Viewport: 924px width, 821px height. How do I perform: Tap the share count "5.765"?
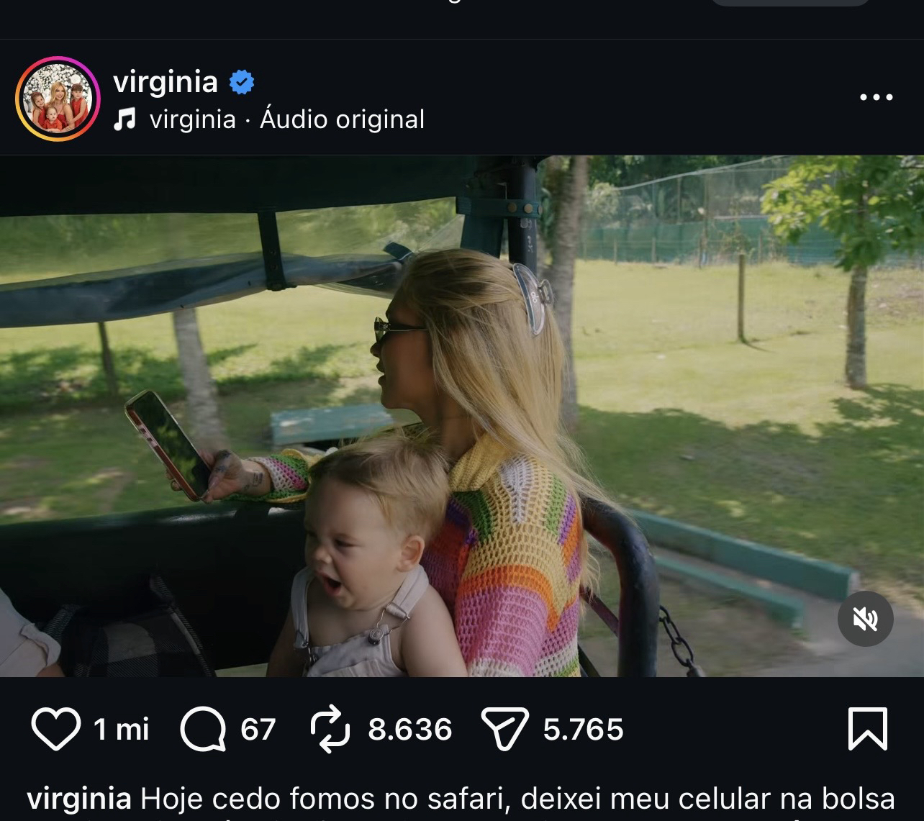[583, 730]
